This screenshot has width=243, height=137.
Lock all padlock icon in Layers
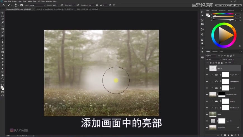tap(222, 63)
